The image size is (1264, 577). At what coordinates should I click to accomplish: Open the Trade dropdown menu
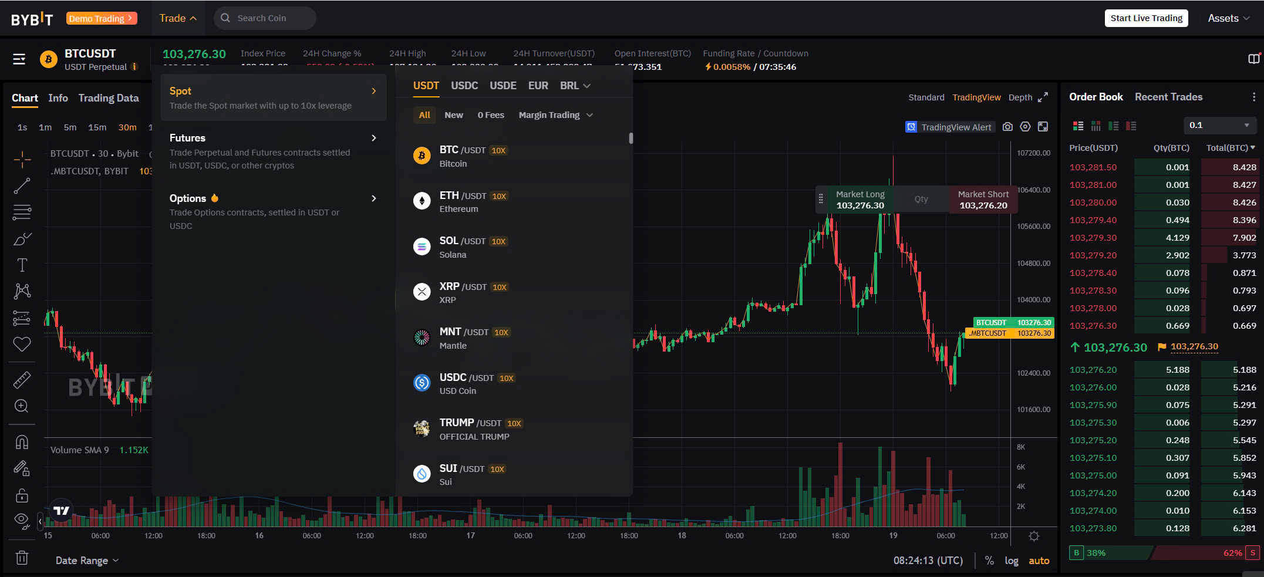pos(178,18)
